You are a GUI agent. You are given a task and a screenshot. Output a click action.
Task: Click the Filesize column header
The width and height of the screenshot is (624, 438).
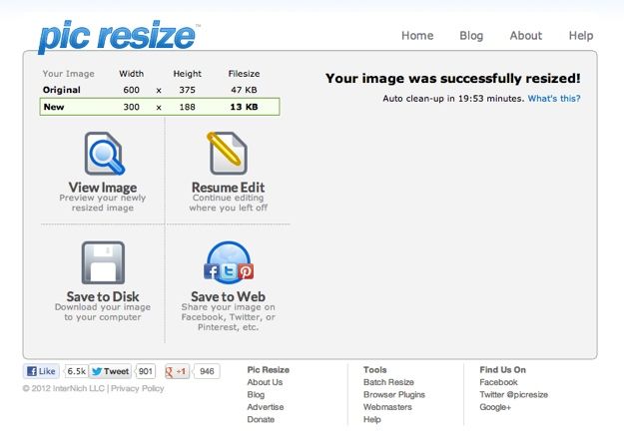coord(244,74)
